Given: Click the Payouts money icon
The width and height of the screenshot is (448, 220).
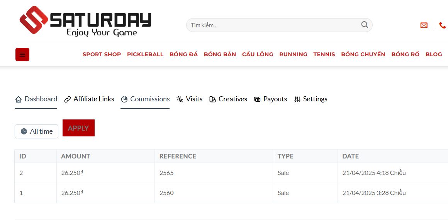Looking at the screenshot, I should click(257, 99).
